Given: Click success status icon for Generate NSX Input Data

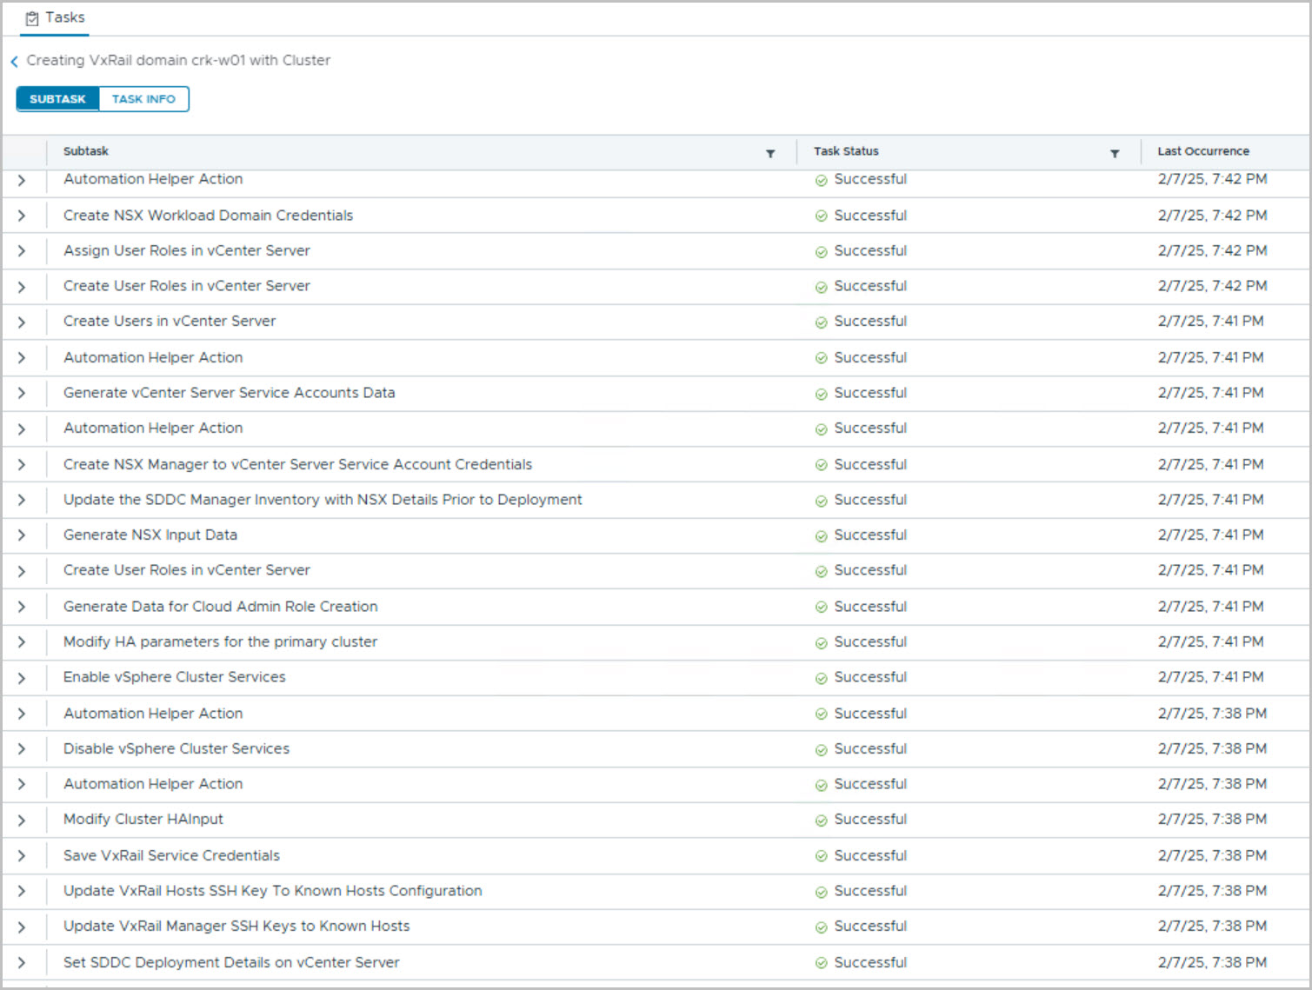Looking at the screenshot, I should pyautogui.click(x=821, y=536).
